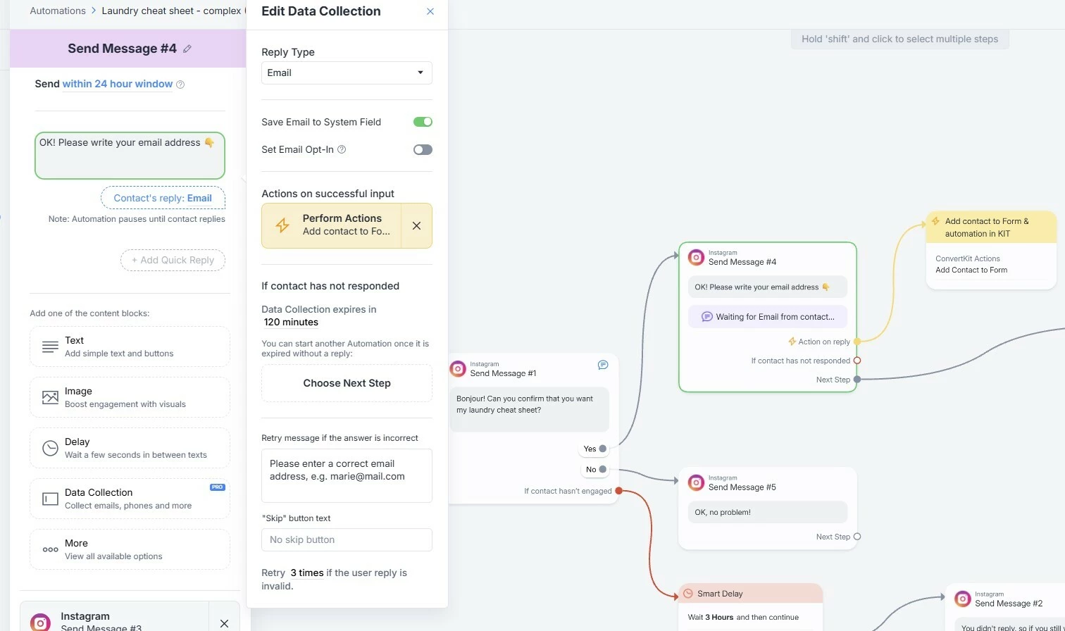Toggle Save Email to System Field off
This screenshot has width=1065, height=631.
(423, 122)
